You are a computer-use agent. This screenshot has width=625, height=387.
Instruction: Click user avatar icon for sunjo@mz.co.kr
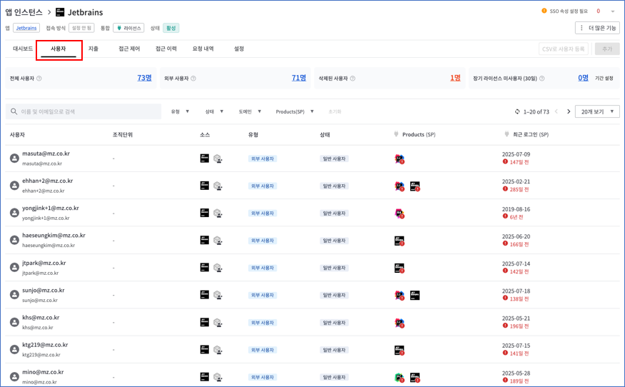click(x=14, y=295)
